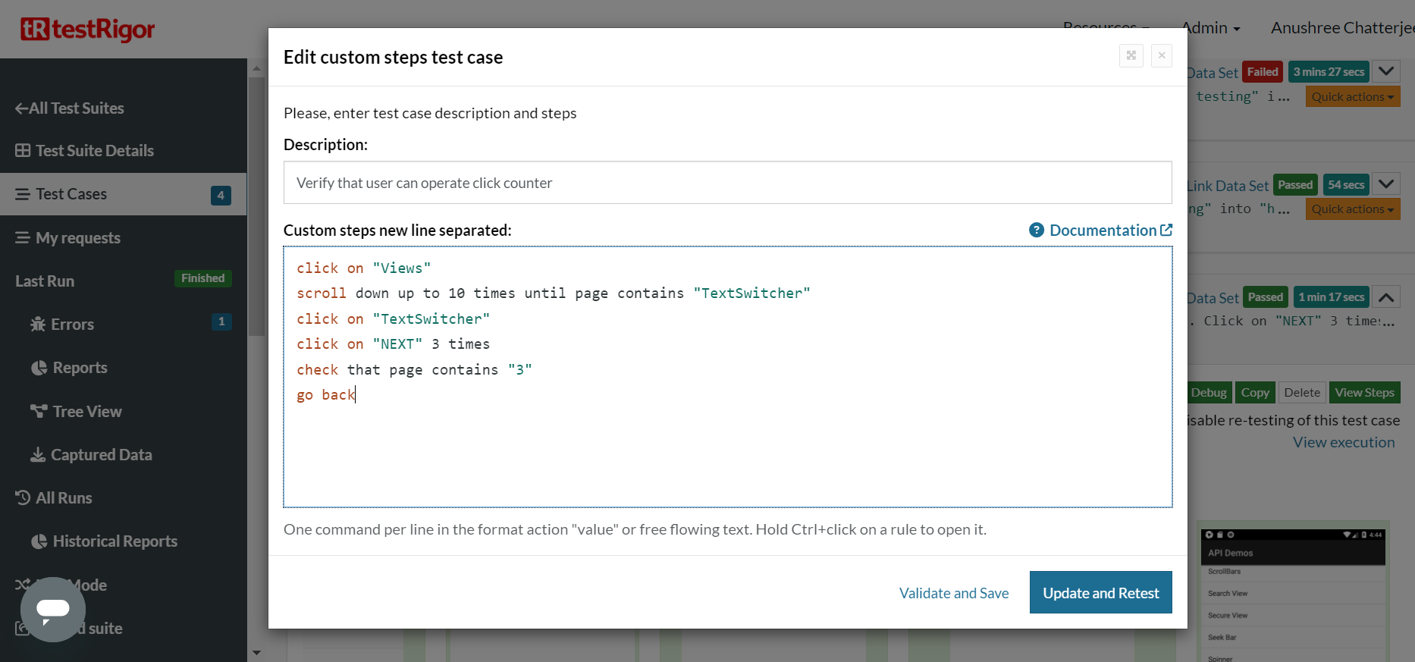The height and width of the screenshot is (662, 1415).
Task: Click the Reports pie chart icon
Action: tap(39, 368)
